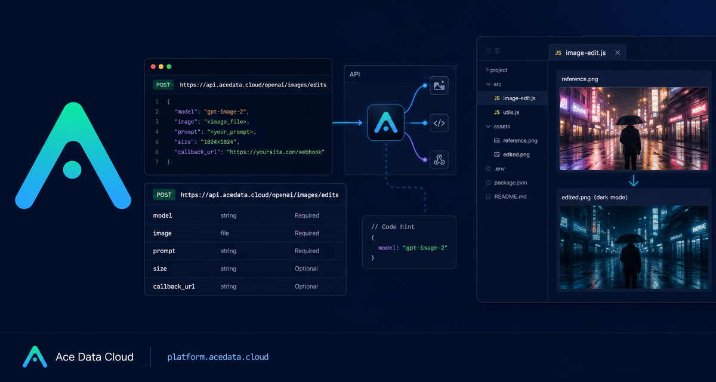Click the "API" panel label
716x382 pixels.
[355, 75]
